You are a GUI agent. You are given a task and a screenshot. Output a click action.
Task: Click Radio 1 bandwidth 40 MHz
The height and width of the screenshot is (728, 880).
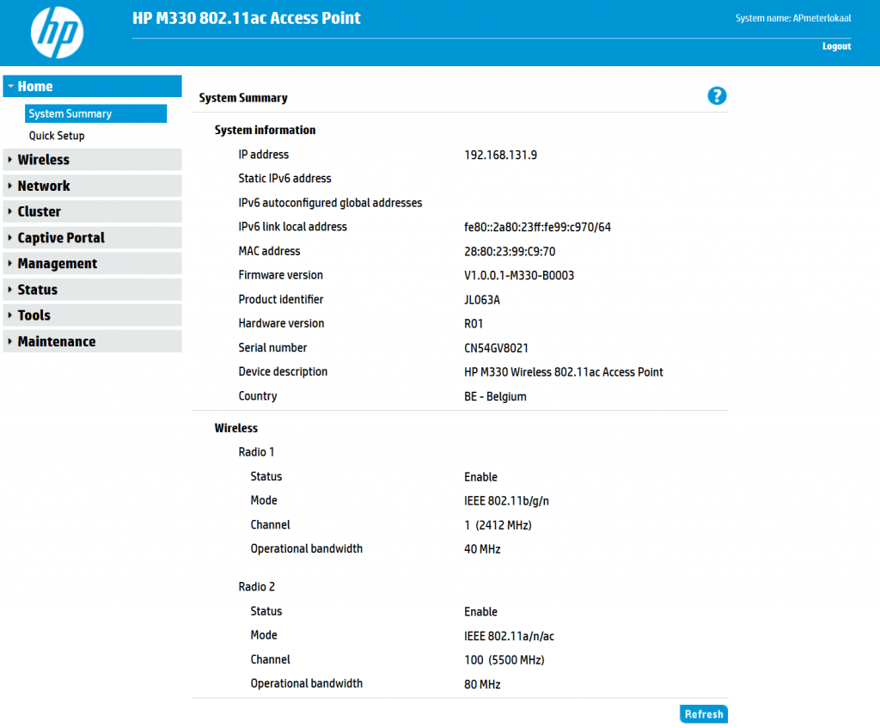[x=482, y=549]
